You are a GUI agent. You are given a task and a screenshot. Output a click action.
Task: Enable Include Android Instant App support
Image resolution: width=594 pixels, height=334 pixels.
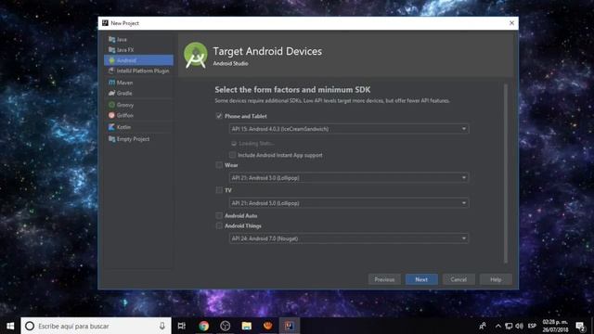[x=232, y=155]
